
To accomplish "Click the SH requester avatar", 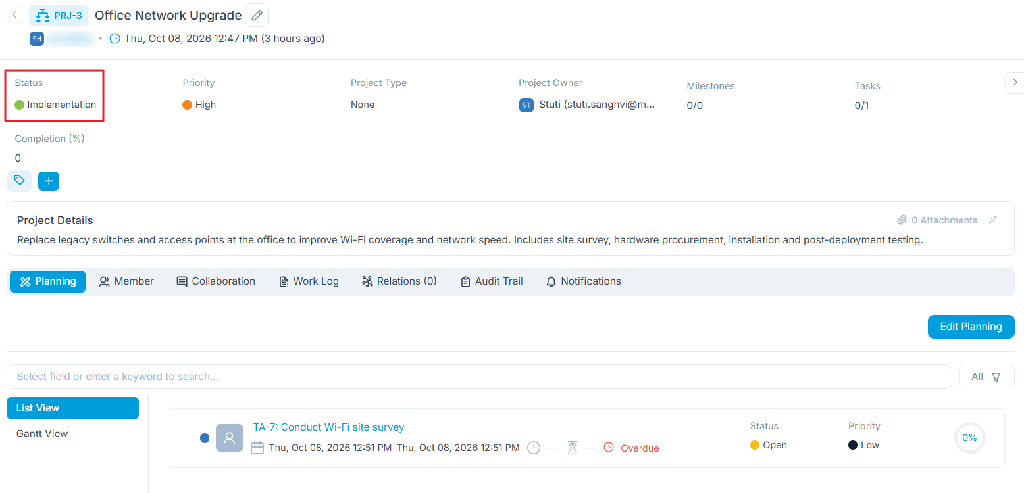I will tap(37, 39).
